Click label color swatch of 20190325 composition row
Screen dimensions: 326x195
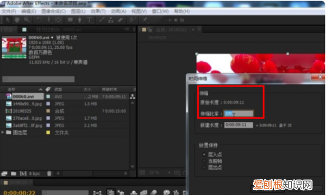click(48, 111)
